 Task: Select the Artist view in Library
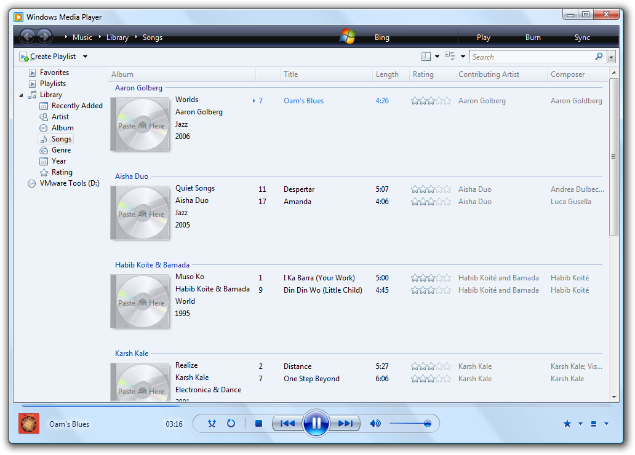[60, 117]
